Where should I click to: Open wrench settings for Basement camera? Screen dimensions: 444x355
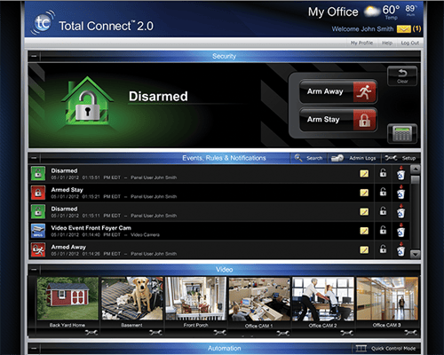click(155, 333)
